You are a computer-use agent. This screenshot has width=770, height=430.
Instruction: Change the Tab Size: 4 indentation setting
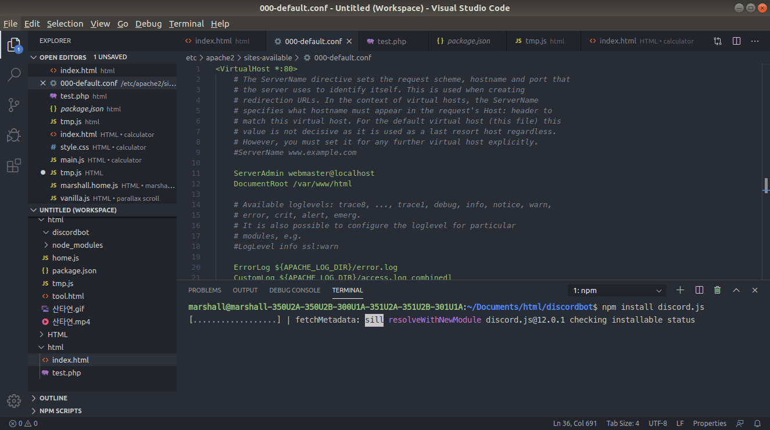pyautogui.click(x=622, y=424)
